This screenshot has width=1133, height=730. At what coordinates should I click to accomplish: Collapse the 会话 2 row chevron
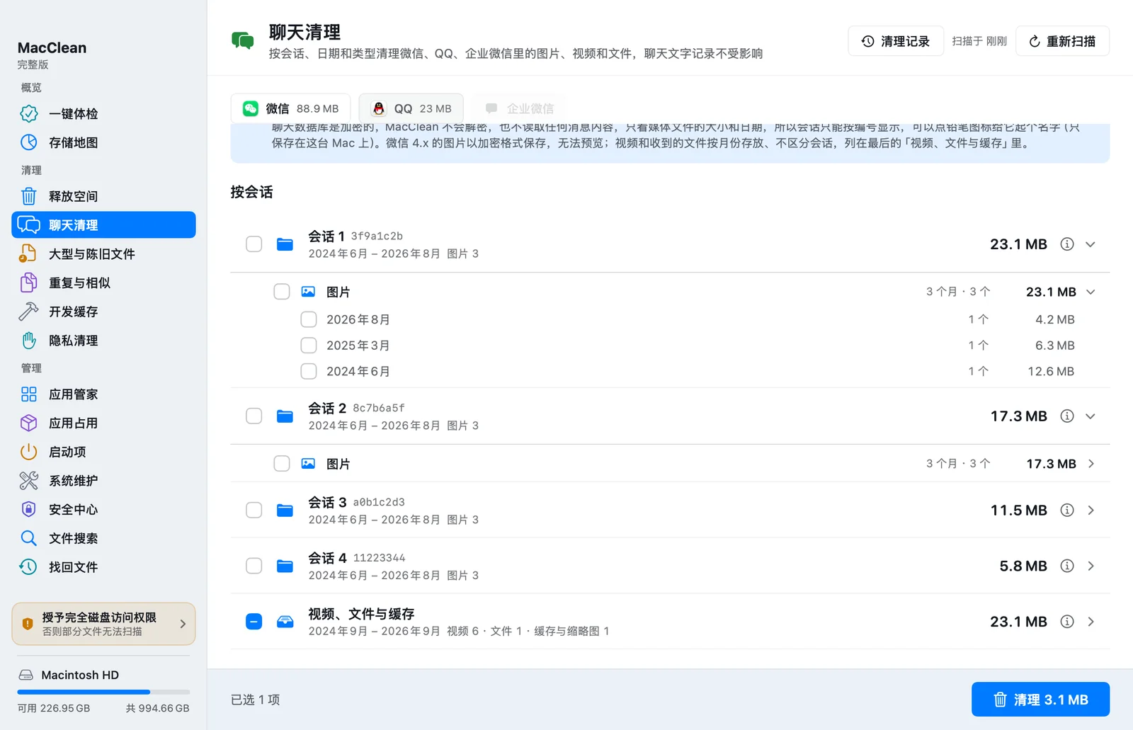[1091, 416]
